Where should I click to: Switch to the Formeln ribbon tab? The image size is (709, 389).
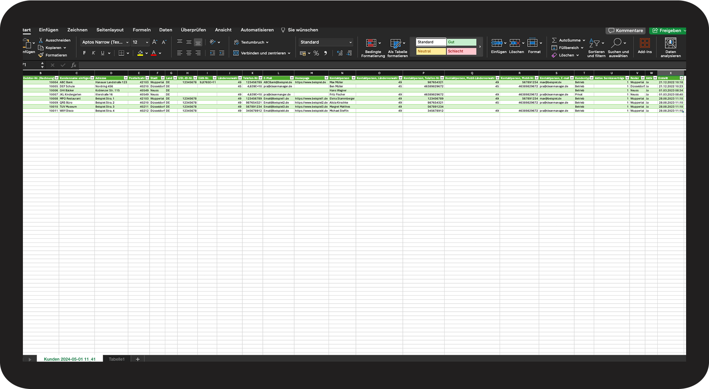point(142,30)
